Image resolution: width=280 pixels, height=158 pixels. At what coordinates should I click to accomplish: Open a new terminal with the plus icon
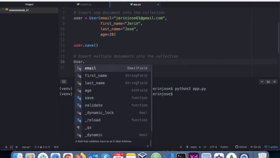(x=6, y=147)
